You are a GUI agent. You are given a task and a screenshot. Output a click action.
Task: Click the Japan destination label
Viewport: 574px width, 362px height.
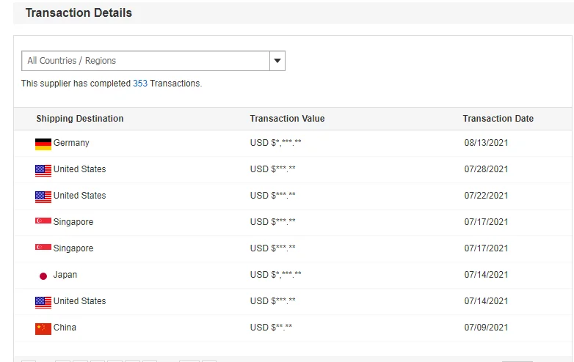pos(65,275)
